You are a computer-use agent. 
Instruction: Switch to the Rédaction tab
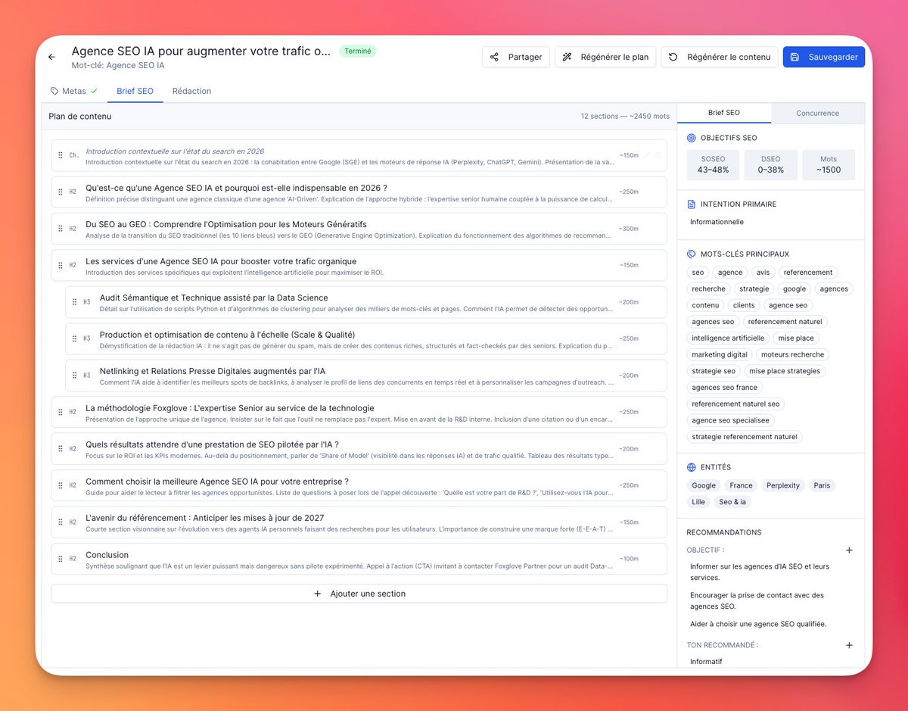point(191,91)
